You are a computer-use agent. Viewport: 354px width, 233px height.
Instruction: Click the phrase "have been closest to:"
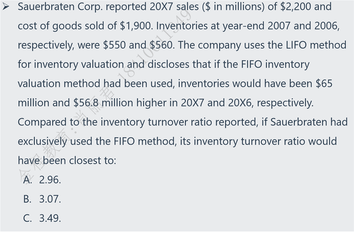pos(67,161)
